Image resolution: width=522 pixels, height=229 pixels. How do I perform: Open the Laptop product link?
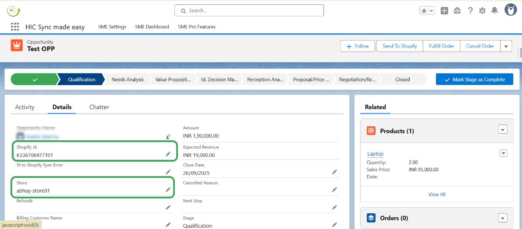(x=375, y=154)
